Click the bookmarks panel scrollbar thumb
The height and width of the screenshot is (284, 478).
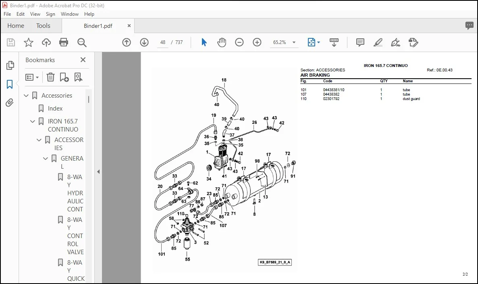[x=89, y=100]
